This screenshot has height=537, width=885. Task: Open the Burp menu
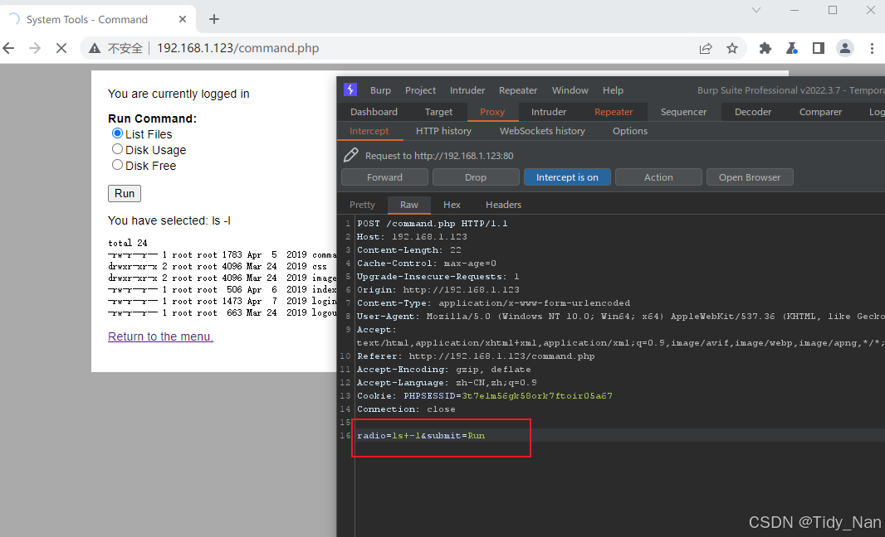pos(380,90)
